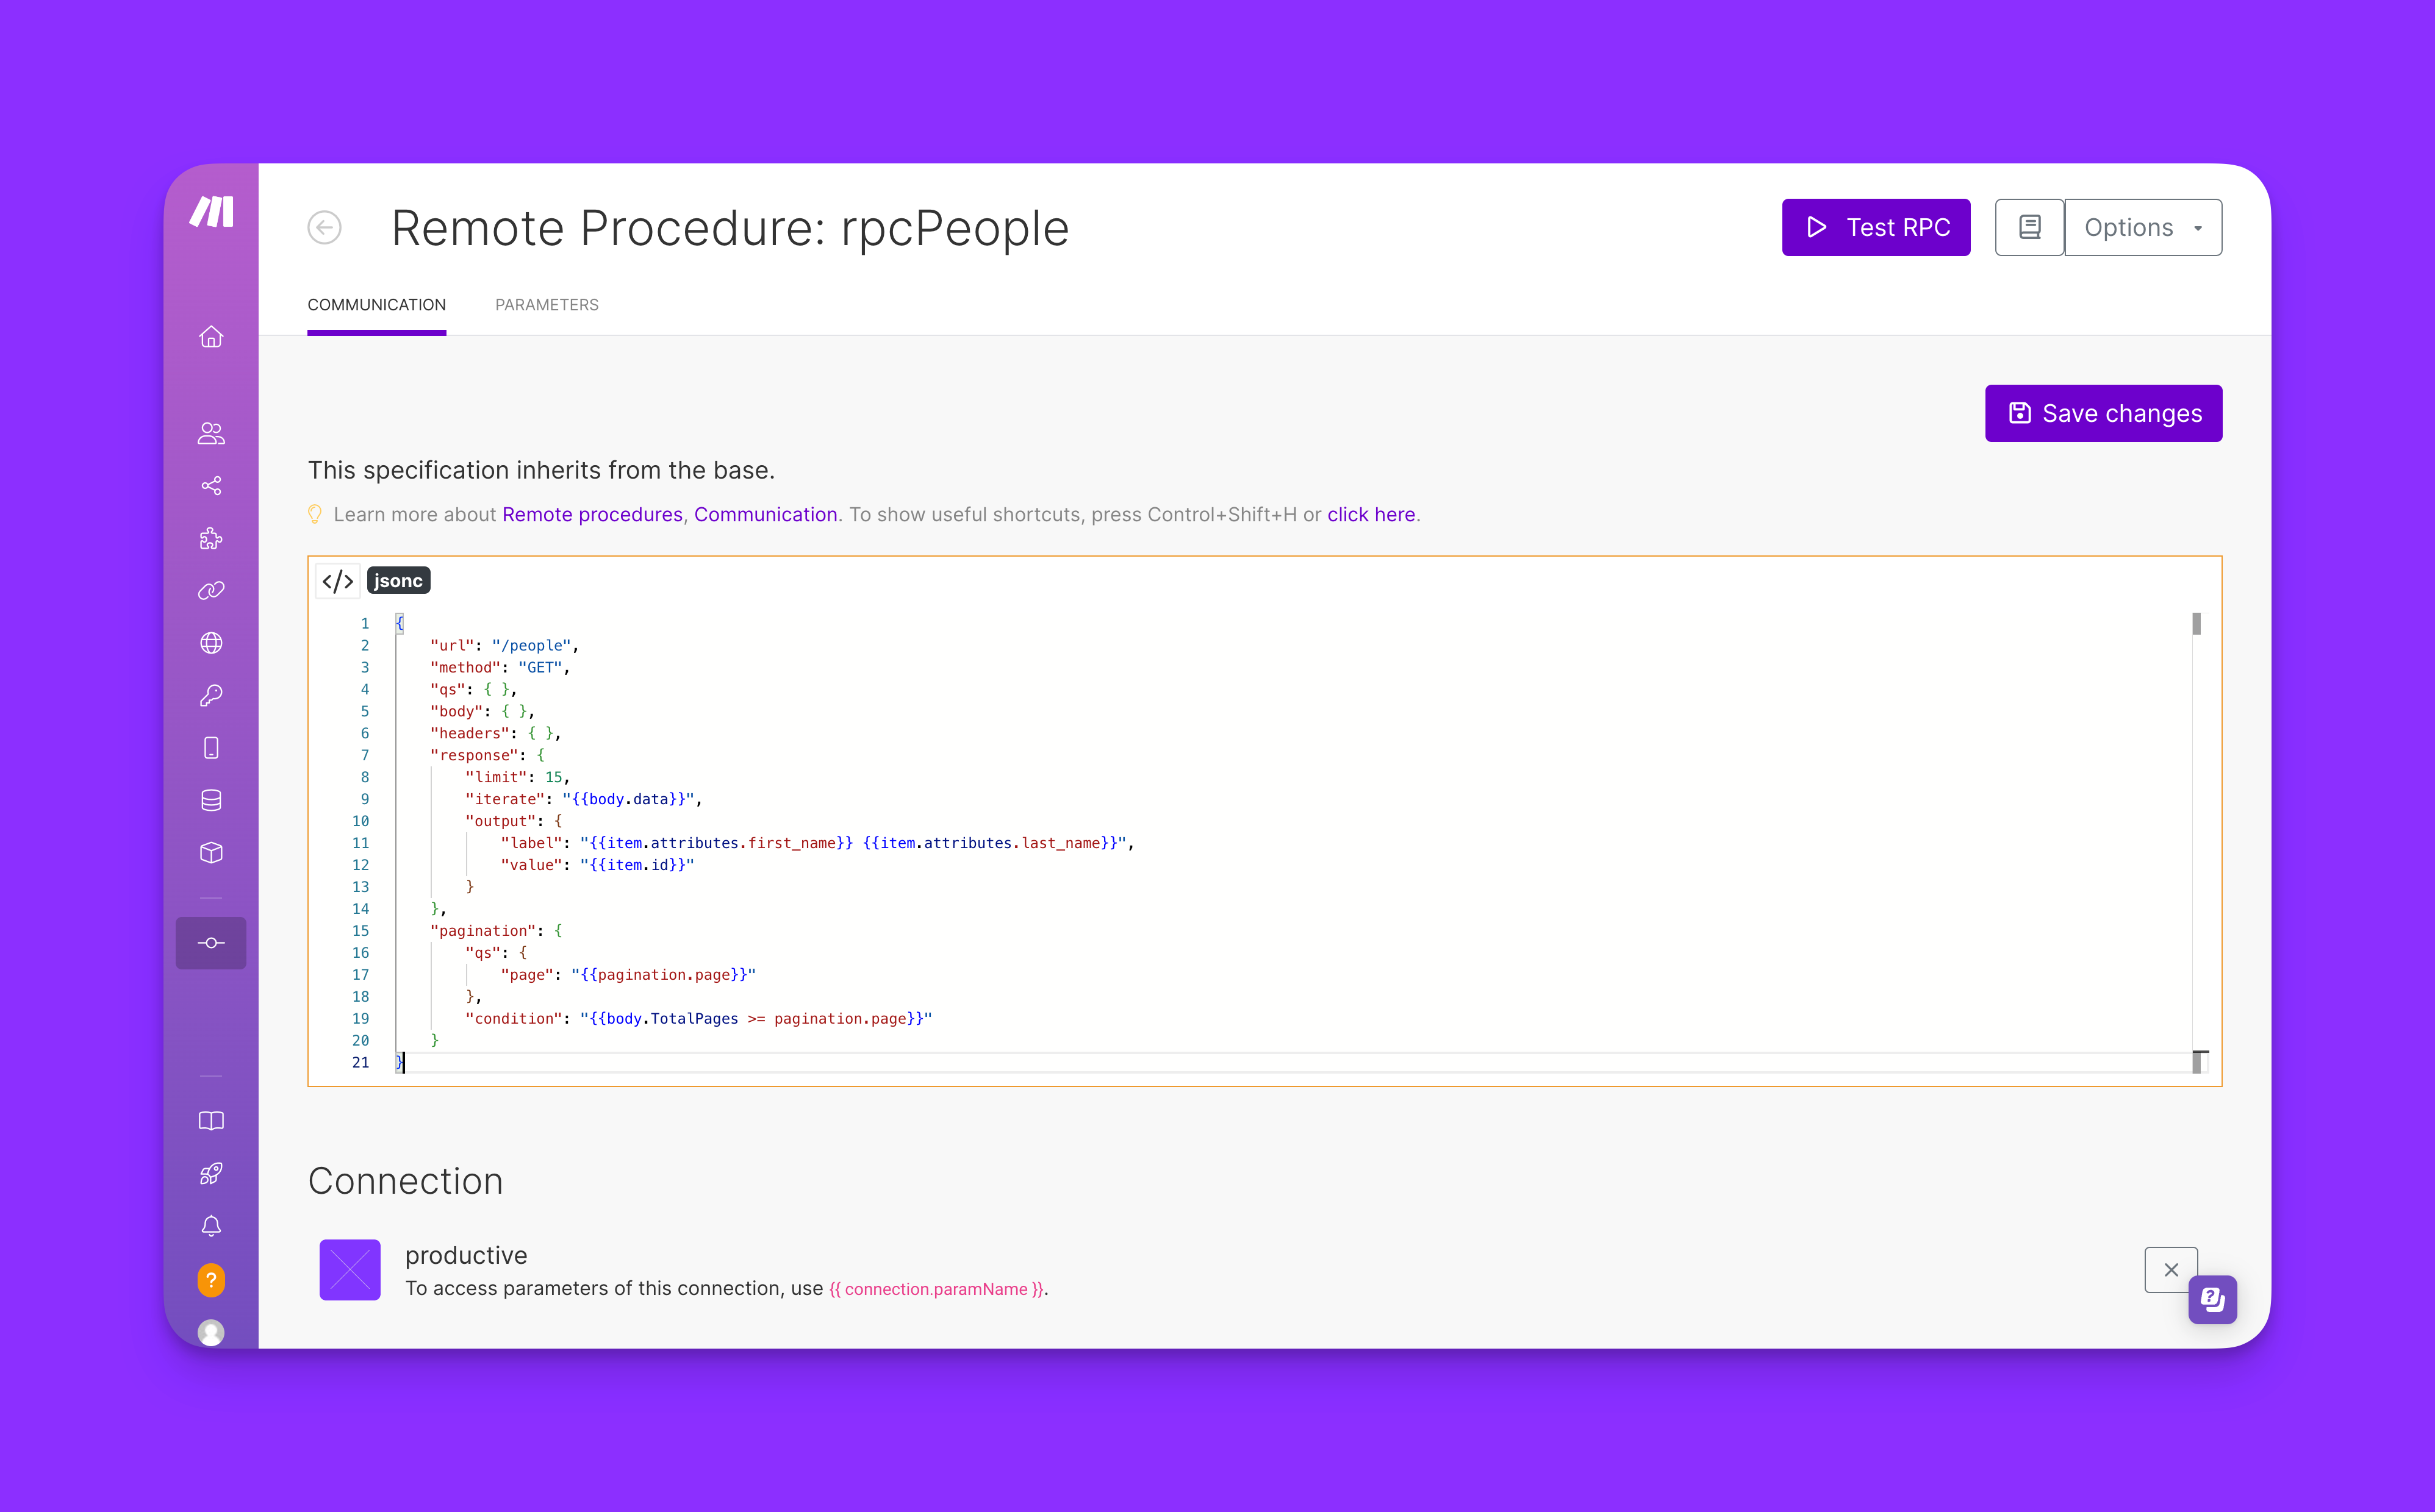Viewport: 2435px width, 1512px height.
Task: Click the code editor vertical scrollbar
Action: (x=2196, y=624)
